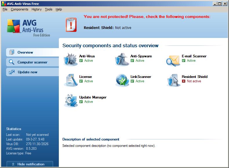The width and height of the screenshot is (229, 168).
Task: Click the Update Manager component label
Action: click(93, 97)
